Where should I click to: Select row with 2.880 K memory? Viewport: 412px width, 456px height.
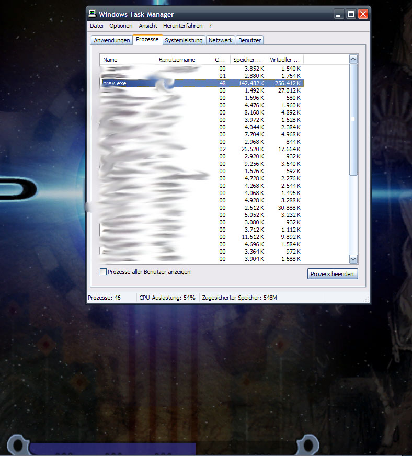point(202,76)
